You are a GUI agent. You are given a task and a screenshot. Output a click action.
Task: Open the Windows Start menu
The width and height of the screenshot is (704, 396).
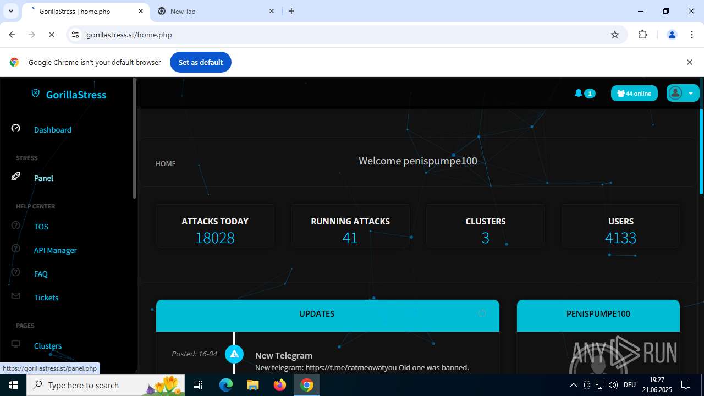[13, 385]
